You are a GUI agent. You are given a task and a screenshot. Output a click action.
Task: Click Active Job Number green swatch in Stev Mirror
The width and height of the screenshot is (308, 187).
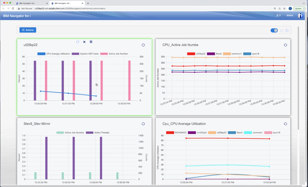60,132
